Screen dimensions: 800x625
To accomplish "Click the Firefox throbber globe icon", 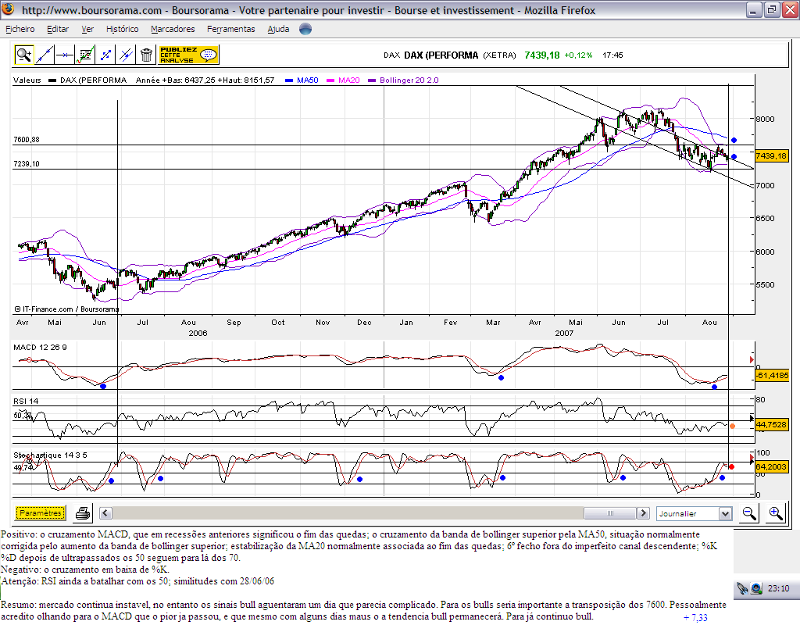I will [x=305, y=29].
